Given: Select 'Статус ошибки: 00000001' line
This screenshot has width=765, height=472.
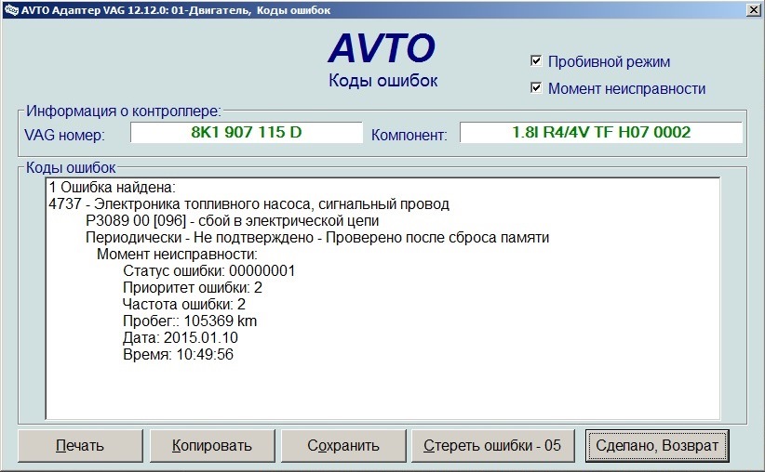Looking at the screenshot, I should pyautogui.click(x=208, y=270).
